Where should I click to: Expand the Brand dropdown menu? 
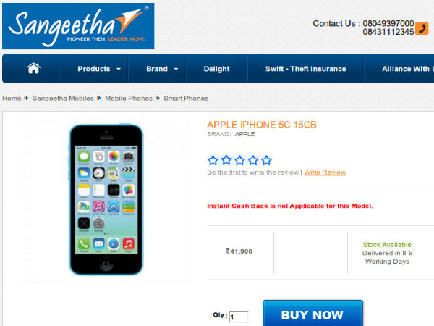click(162, 69)
